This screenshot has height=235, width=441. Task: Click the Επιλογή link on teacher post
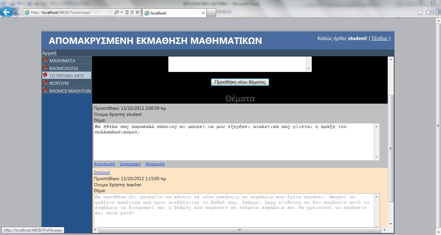[102, 172]
